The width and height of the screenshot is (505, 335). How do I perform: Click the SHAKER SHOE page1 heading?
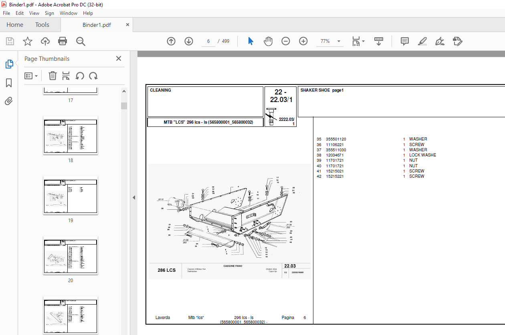coord(322,90)
